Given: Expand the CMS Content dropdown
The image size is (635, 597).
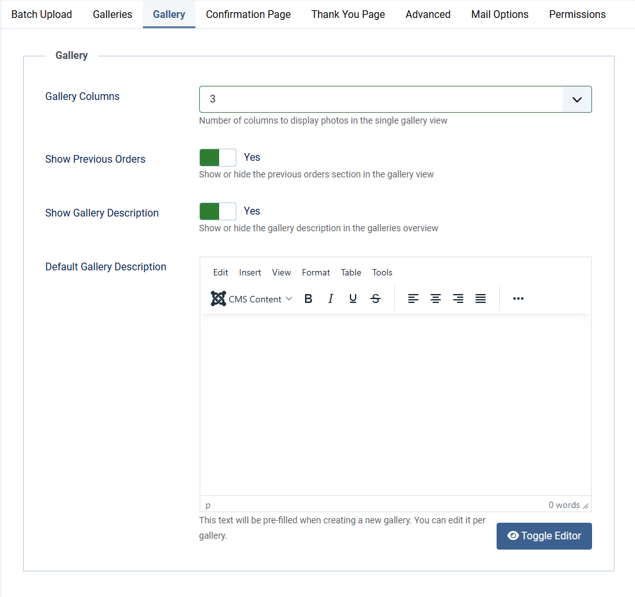Looking at the screenshot, I should pos(252,298).
